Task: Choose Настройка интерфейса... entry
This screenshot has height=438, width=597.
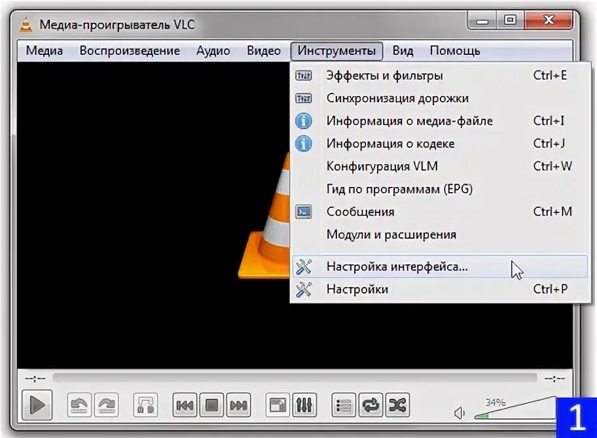Action: tap(440, 267)
